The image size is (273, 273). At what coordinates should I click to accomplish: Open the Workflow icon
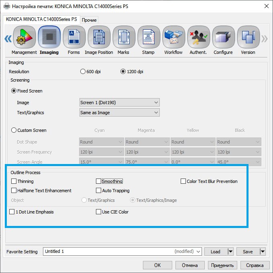(x=174, y=37)
